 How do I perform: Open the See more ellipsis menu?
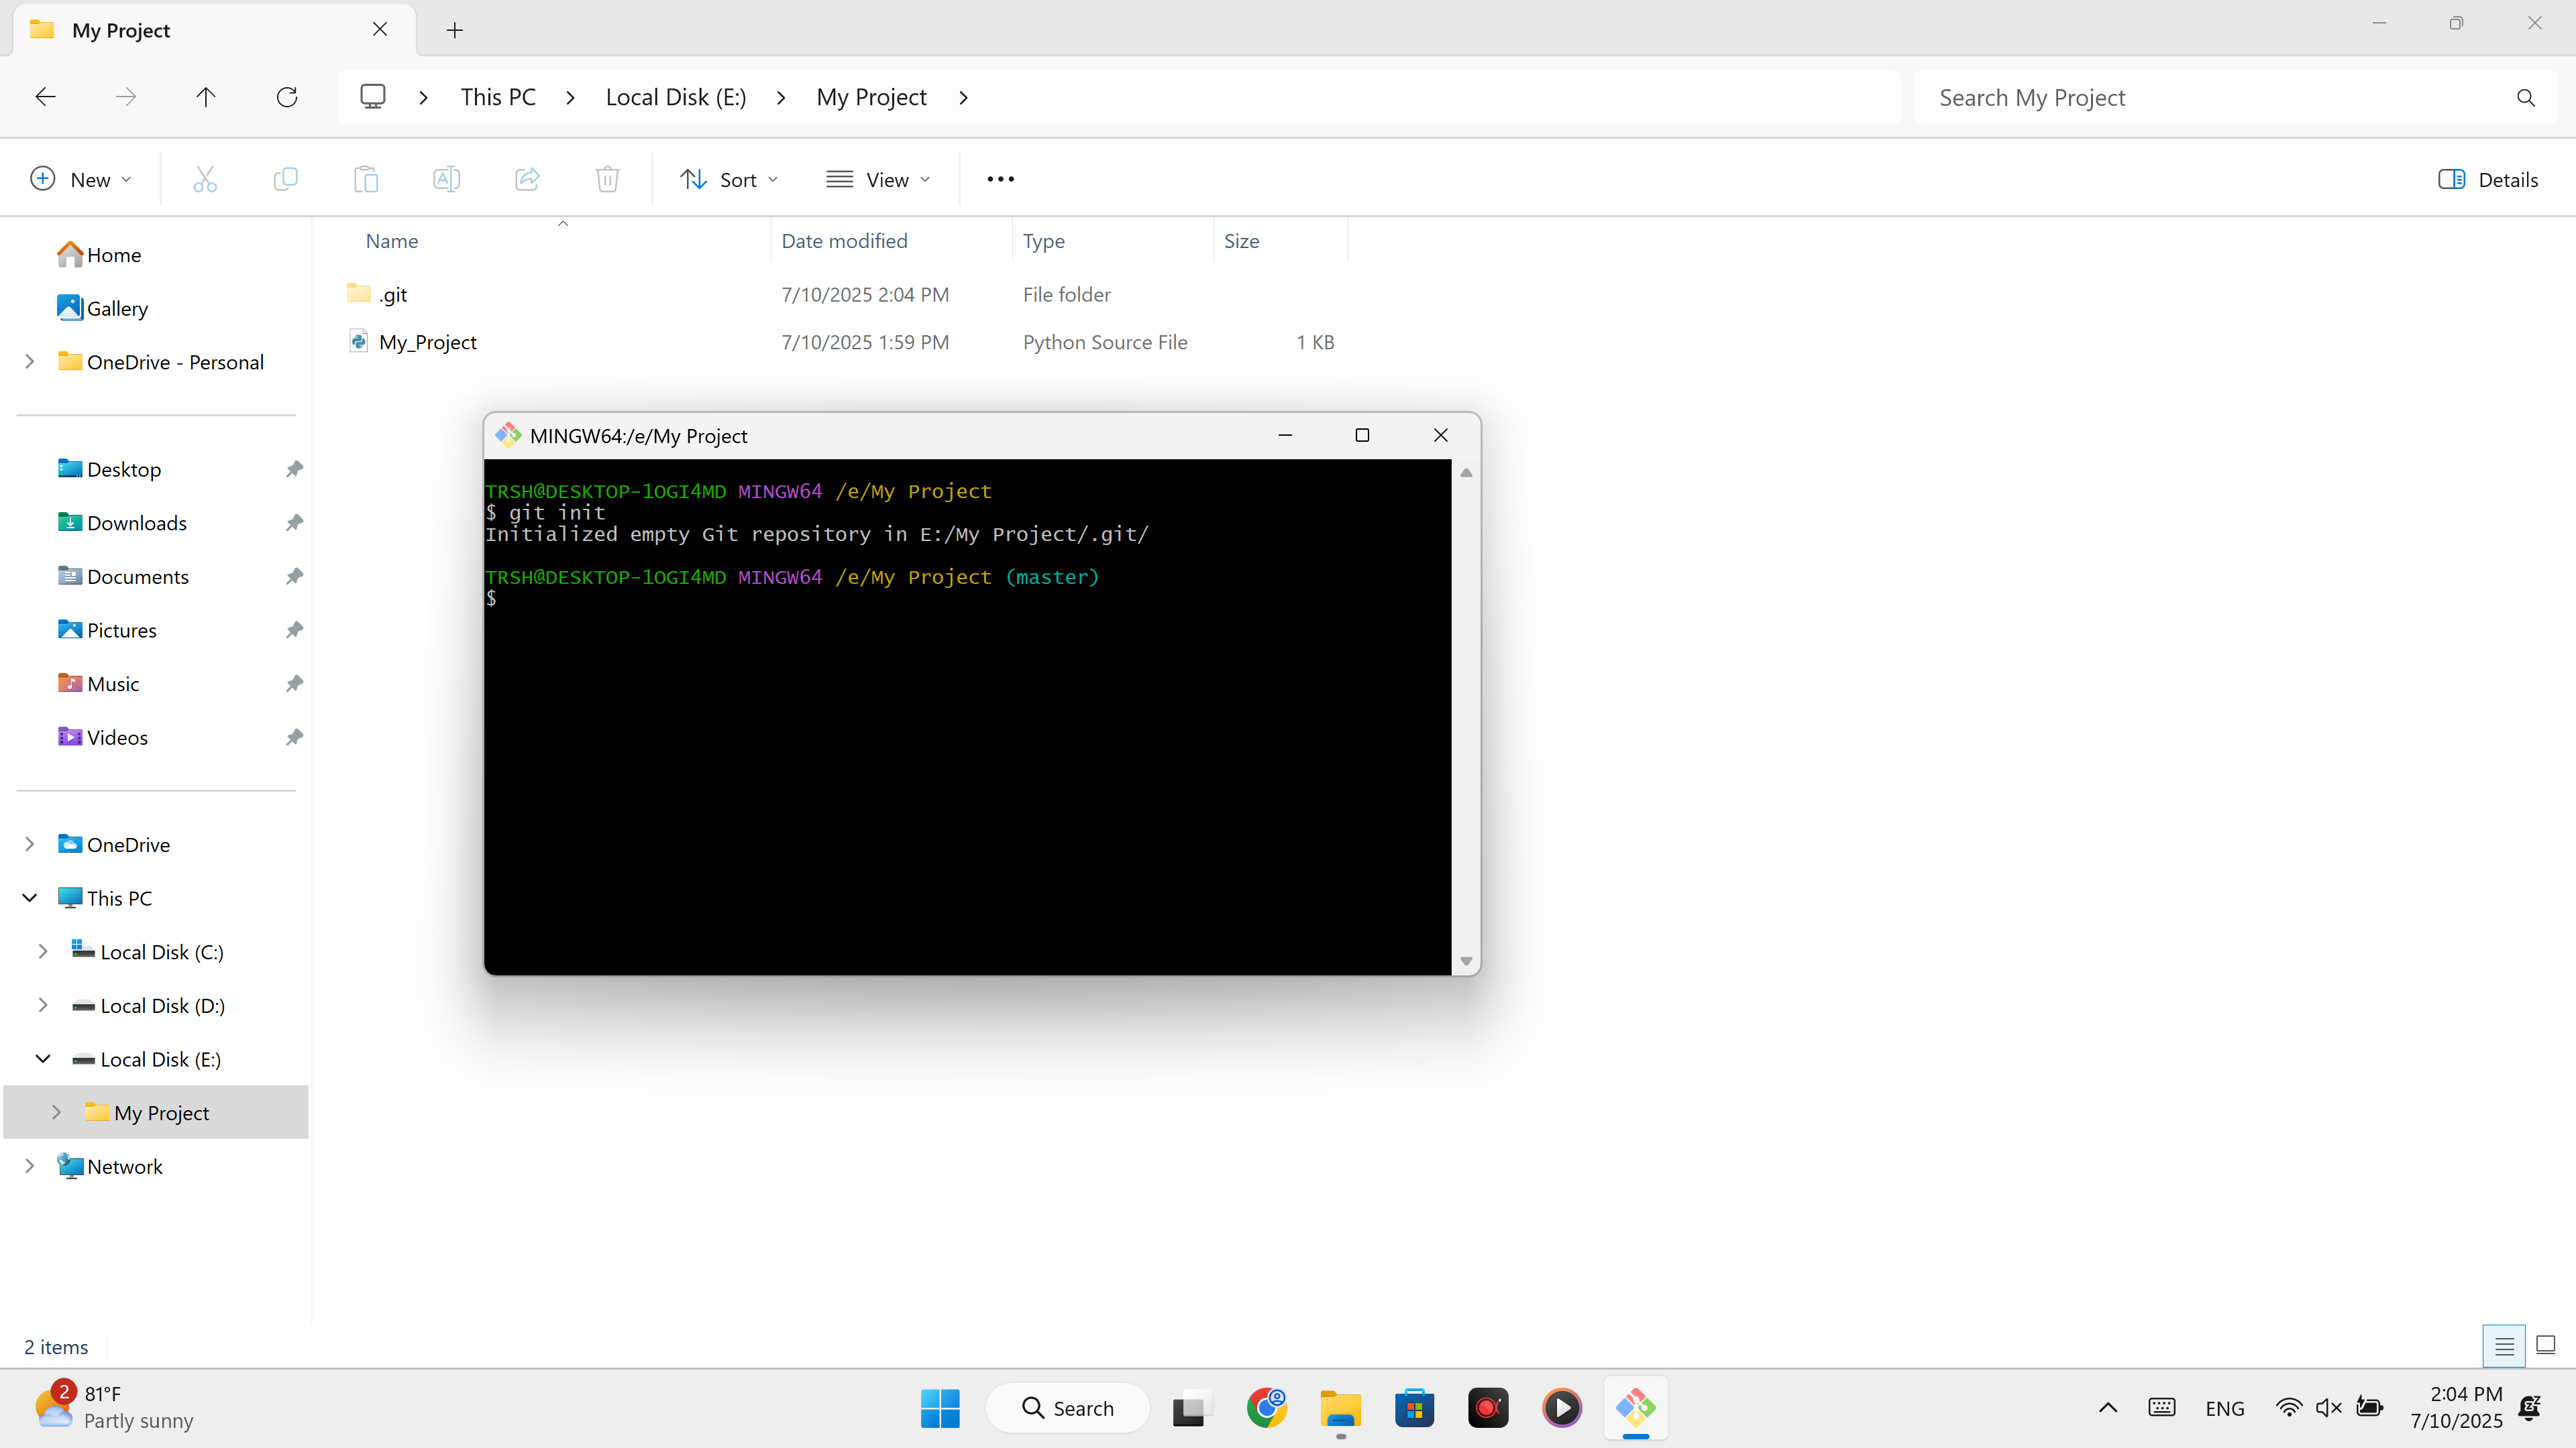[x=1000, y=179]
